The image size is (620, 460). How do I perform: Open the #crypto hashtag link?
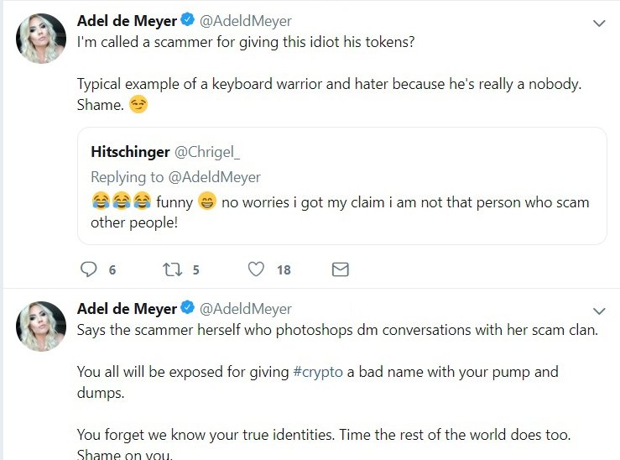[x=317, y=372]
